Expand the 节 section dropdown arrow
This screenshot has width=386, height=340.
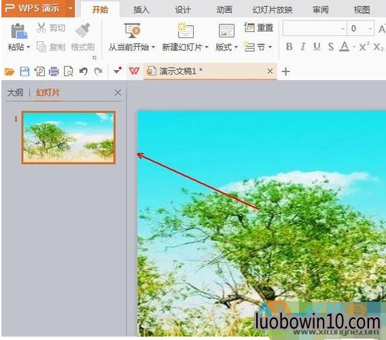(x=270, y=47)
